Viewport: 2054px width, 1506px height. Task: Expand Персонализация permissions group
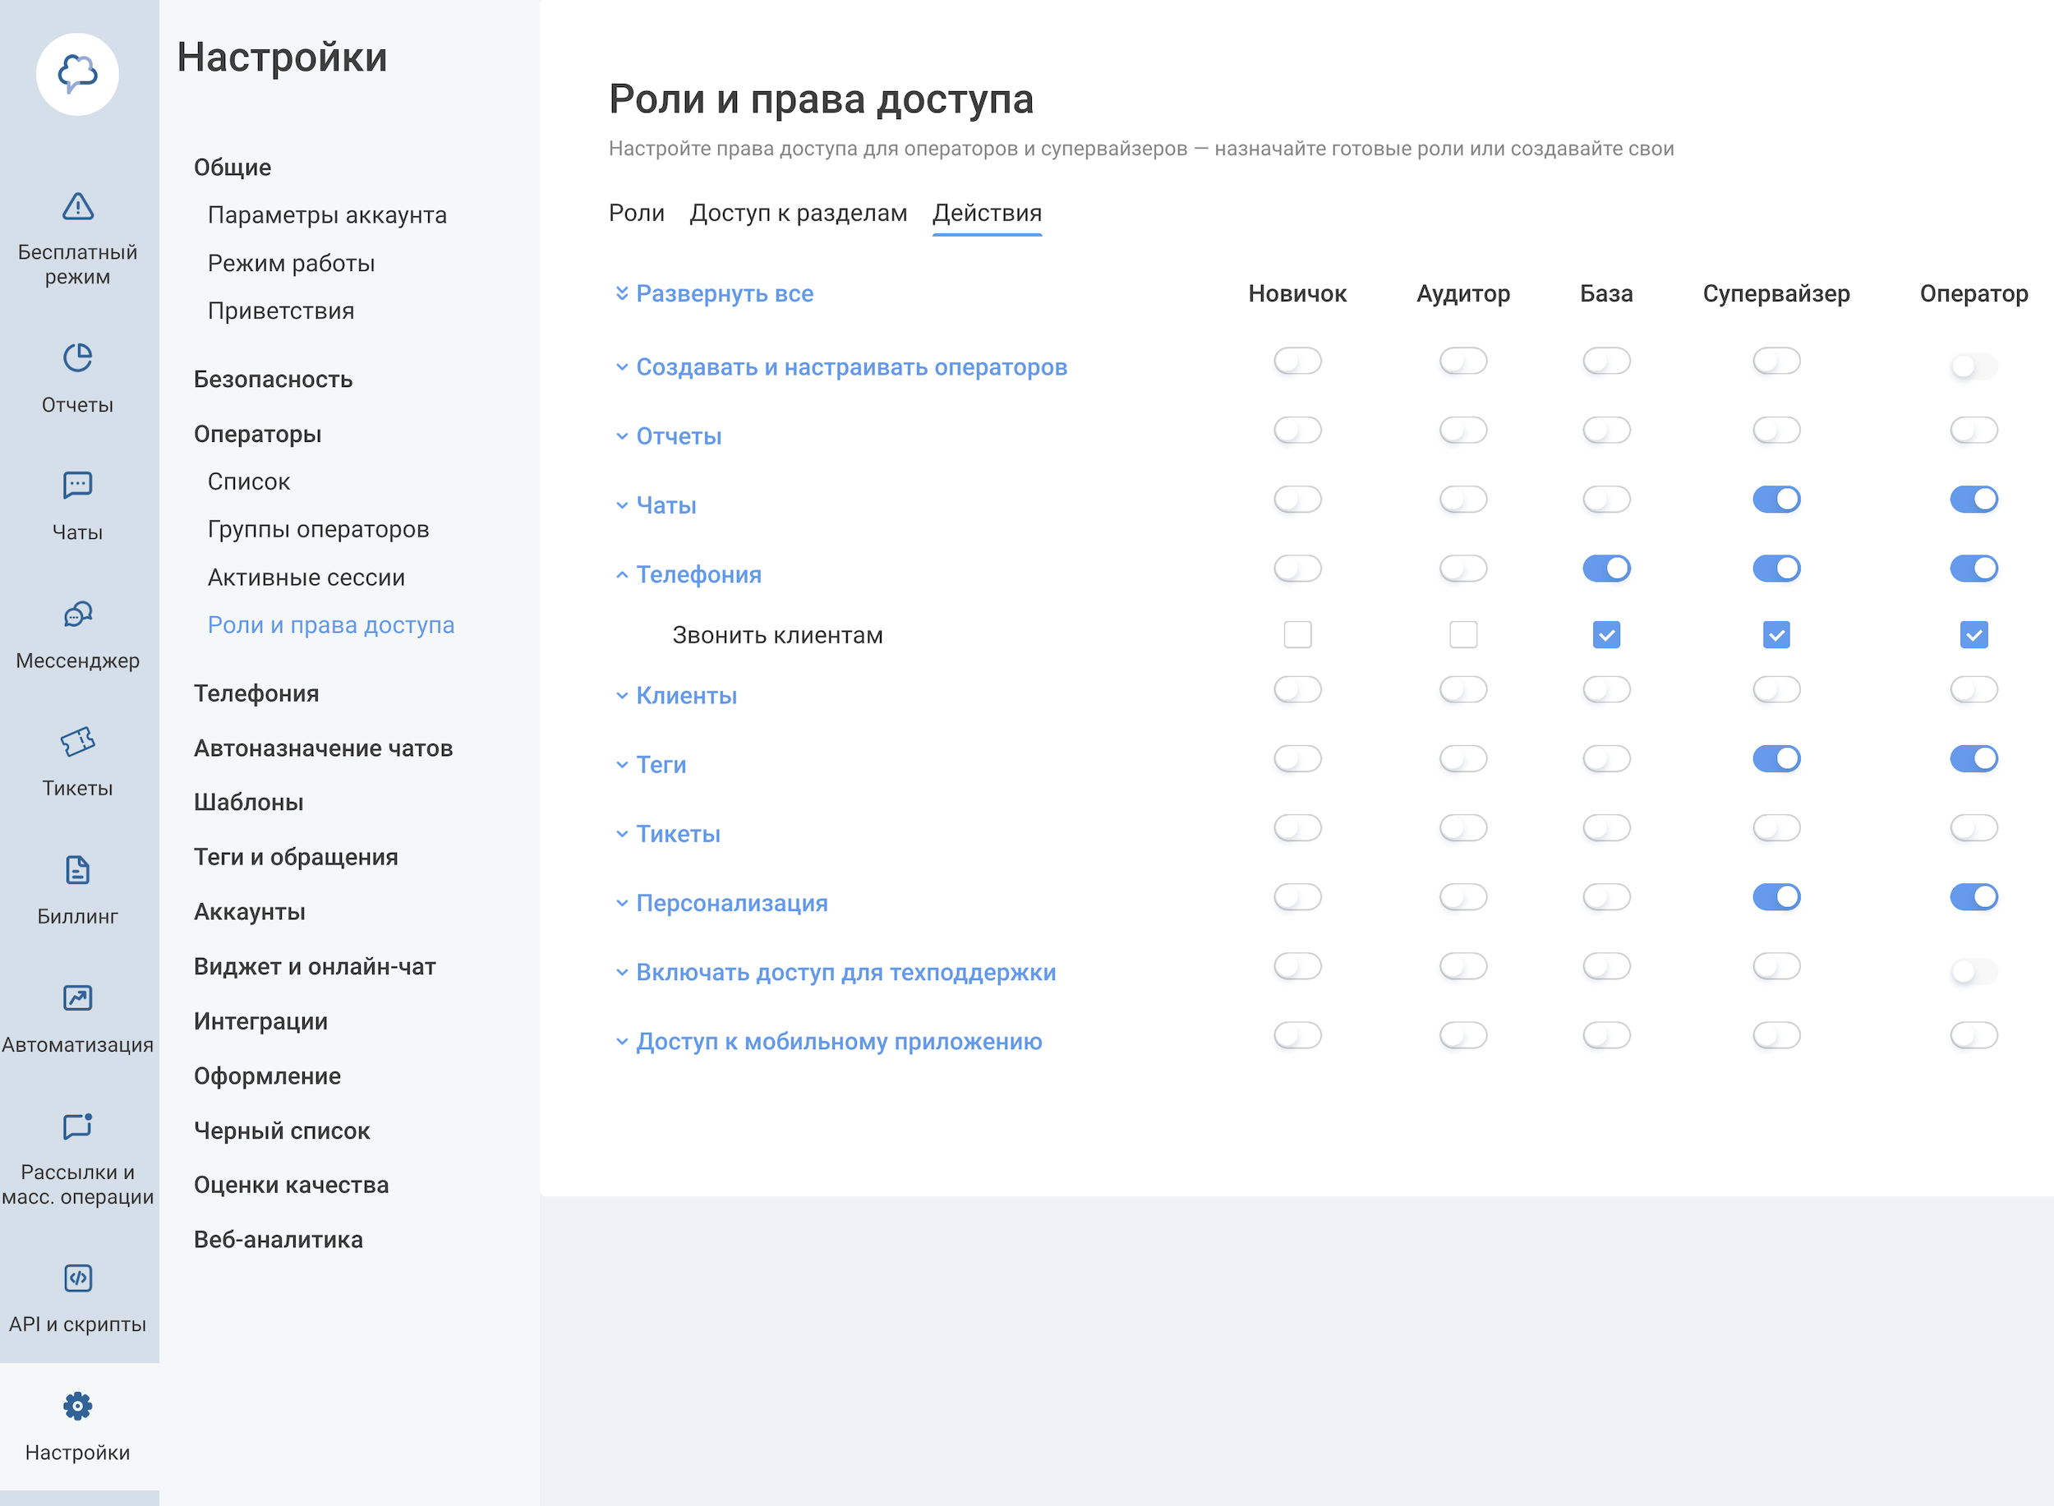point(731,904)
